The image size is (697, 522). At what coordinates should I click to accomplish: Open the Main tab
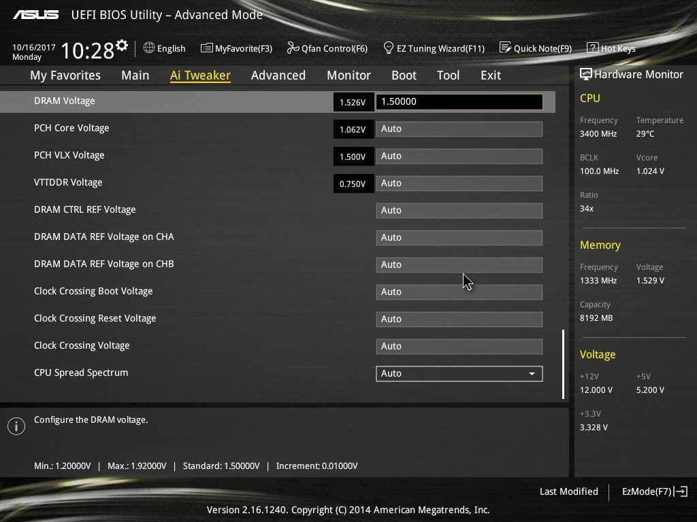pos(135,75)
